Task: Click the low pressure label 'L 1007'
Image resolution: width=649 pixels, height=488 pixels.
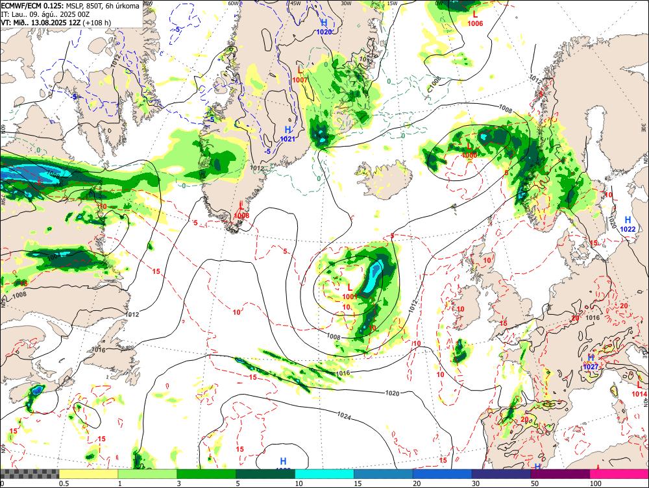Action: [x=300, y=74]
